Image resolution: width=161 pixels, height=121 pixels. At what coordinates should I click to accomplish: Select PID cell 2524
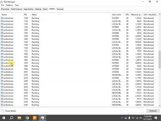pyautogui.click(x=26, y=90)
